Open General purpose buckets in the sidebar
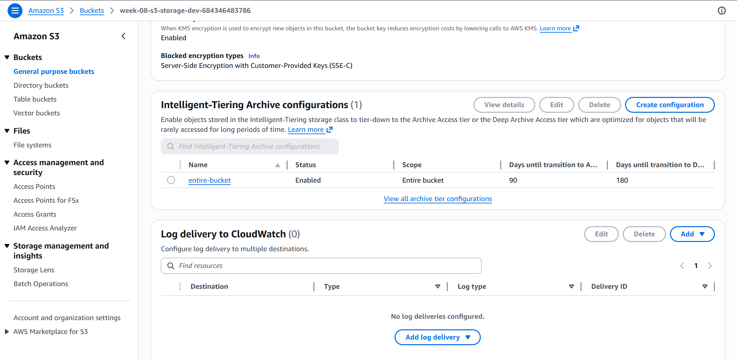Viewport: 737px width, 360px height. (54, 72)
